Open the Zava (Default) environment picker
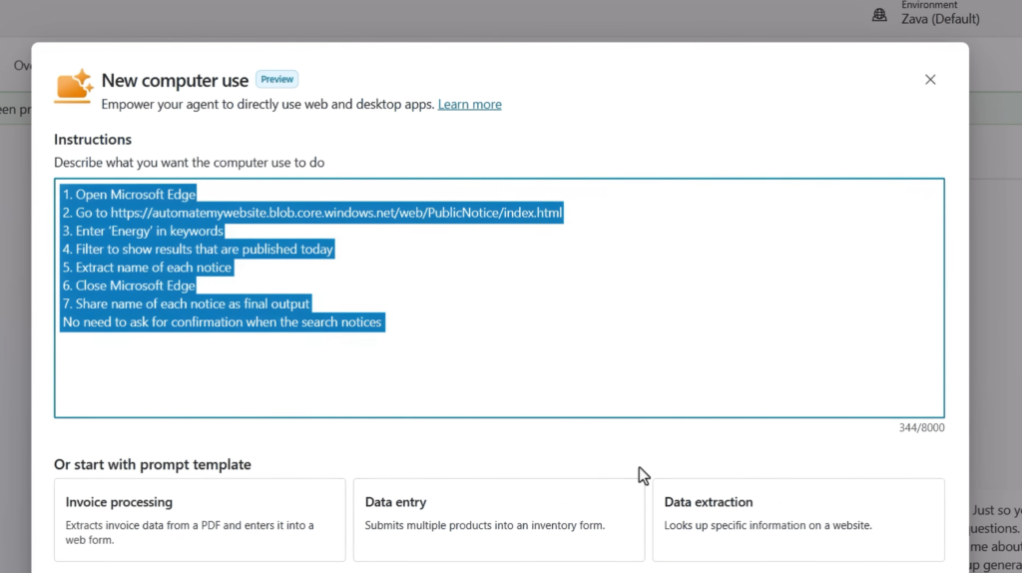Viewport: 1022px width, 573px height. point(940,19)
